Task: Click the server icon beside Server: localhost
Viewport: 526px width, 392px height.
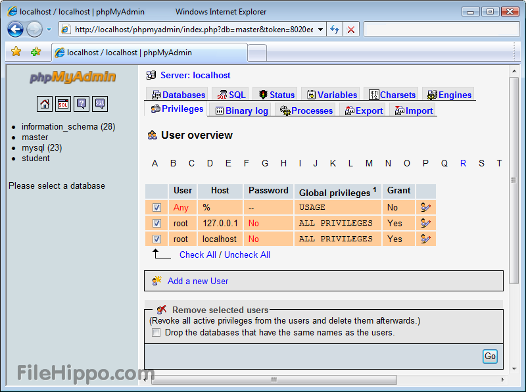Action: [151, 75]
